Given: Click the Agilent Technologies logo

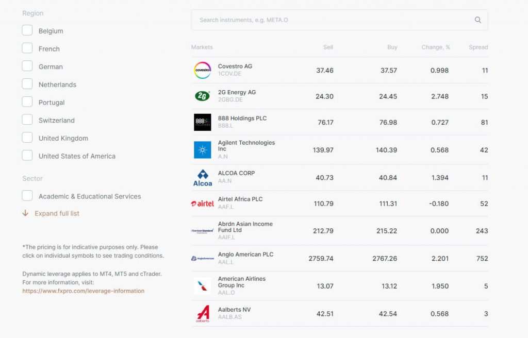Looking at the screenshot, I should (x=202, y=150).
